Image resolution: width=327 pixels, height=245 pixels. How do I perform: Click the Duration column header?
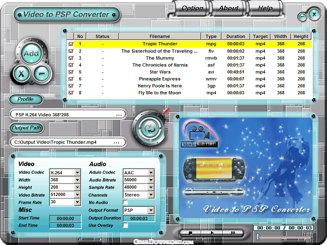[x=236, y=36]
